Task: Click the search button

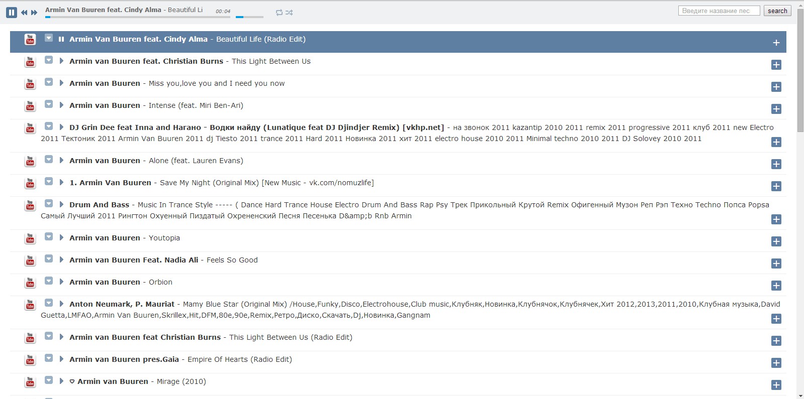Action: [777, 11]
